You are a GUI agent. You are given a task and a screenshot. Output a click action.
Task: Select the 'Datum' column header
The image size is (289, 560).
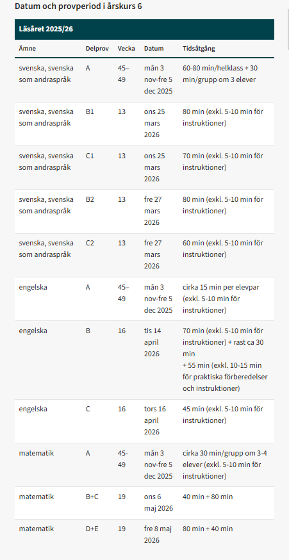[x=154, y=49]
